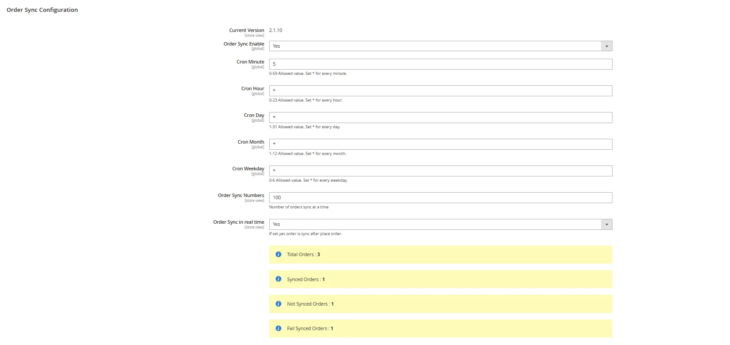Click the Total Orders count text

[x=303, y=254]
